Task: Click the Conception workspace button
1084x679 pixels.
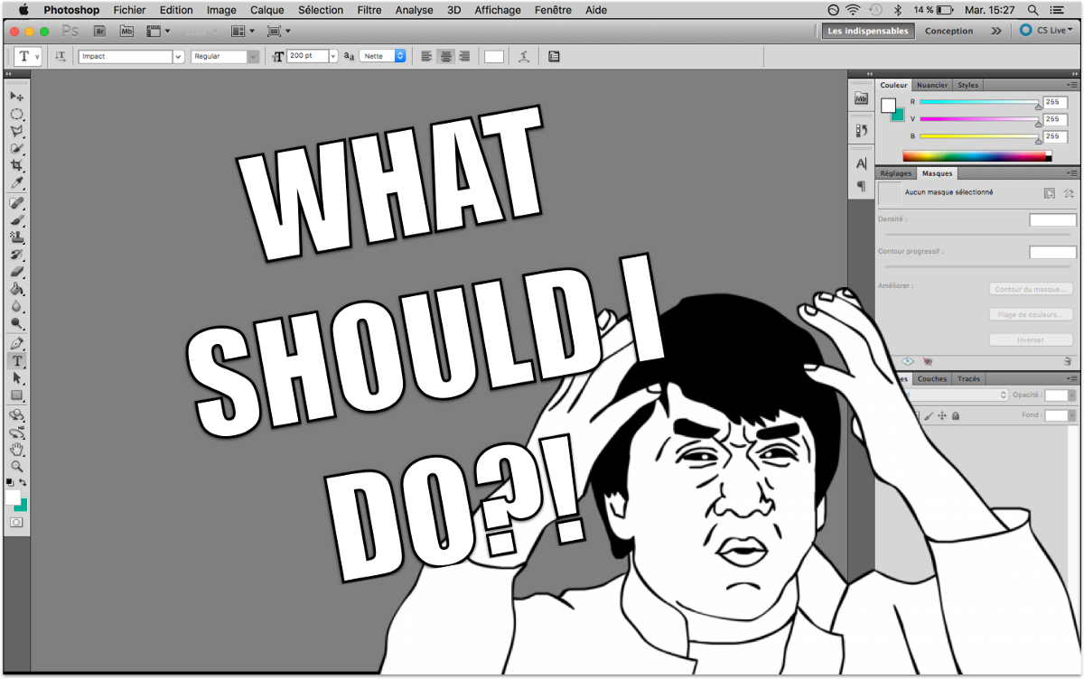Action: coord(948,31)
